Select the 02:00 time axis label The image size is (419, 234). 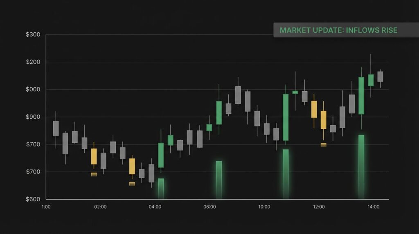pyautogui.click(x=100, y=207)
